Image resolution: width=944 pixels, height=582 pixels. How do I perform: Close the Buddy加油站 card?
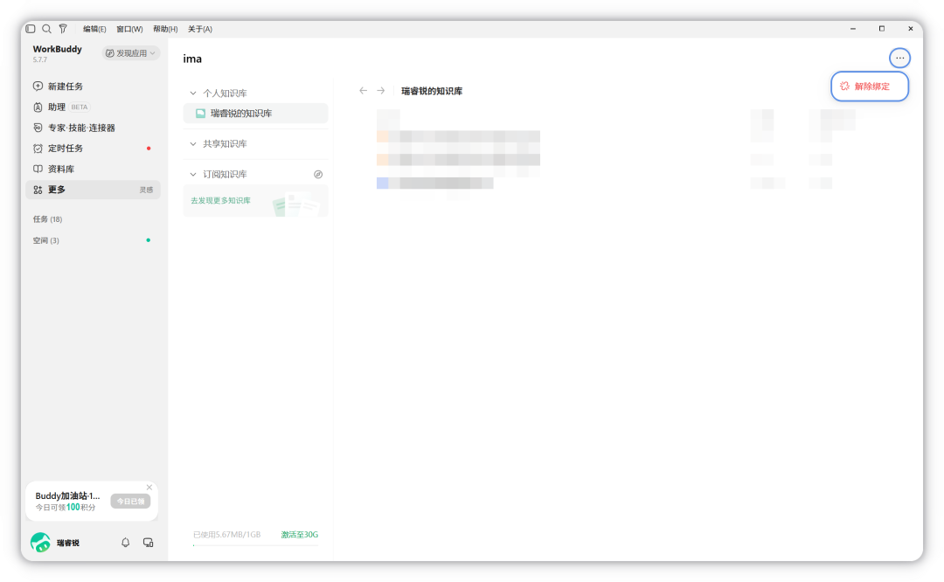coord(149,488)
